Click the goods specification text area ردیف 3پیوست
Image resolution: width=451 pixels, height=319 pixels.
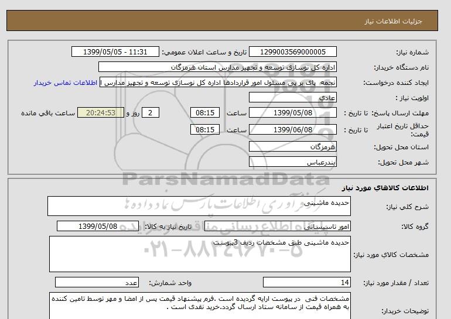coord(200,254)
